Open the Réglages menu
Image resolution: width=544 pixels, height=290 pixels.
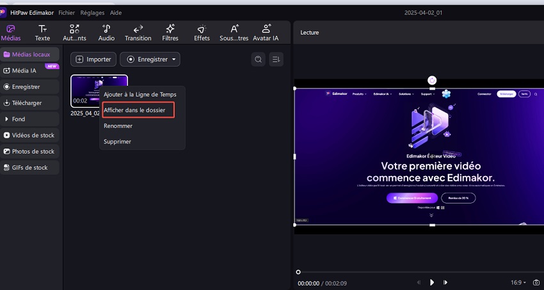(x=92, y=13)
